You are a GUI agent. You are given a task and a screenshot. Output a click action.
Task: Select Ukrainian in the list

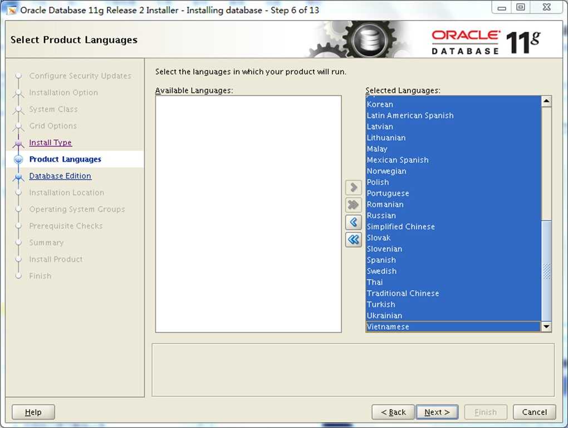(x=453, y=316)
